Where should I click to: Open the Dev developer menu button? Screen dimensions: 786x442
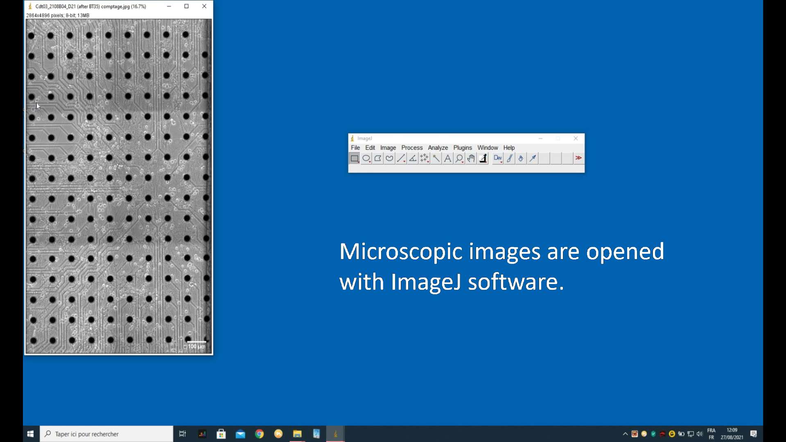[x=498, y=158]
